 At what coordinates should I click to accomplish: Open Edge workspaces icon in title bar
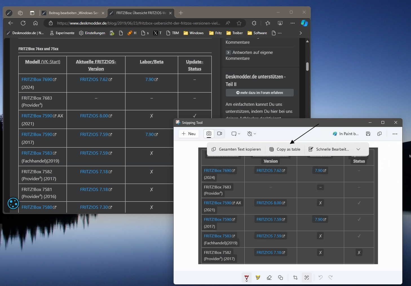pyautogui.click(x=20, y=13)
